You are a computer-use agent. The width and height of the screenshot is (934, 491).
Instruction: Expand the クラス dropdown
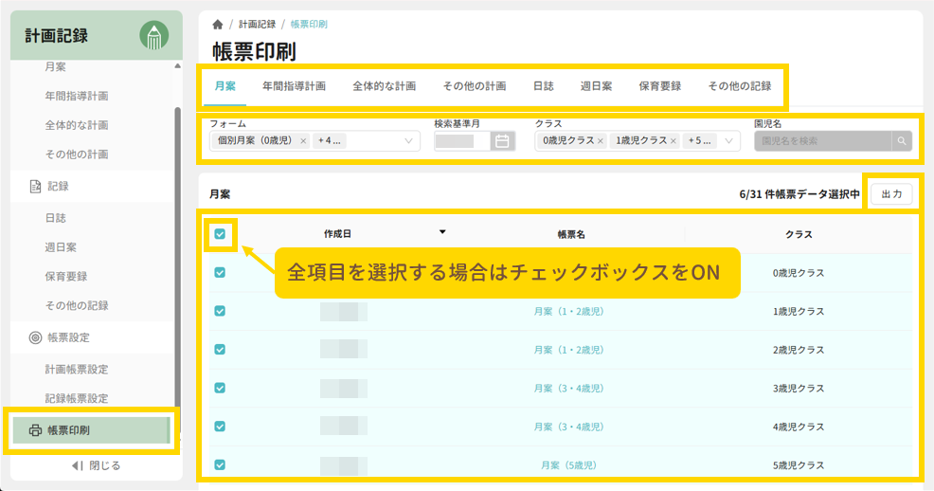(x=728, y=141)
